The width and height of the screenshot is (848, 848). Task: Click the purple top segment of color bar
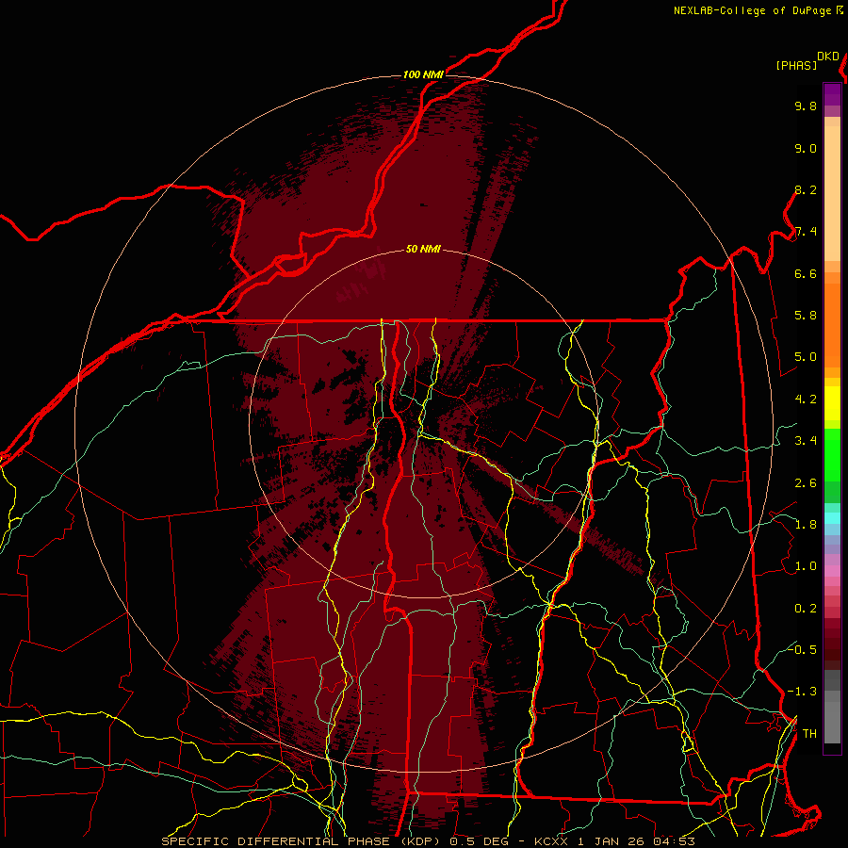(832, 94)
